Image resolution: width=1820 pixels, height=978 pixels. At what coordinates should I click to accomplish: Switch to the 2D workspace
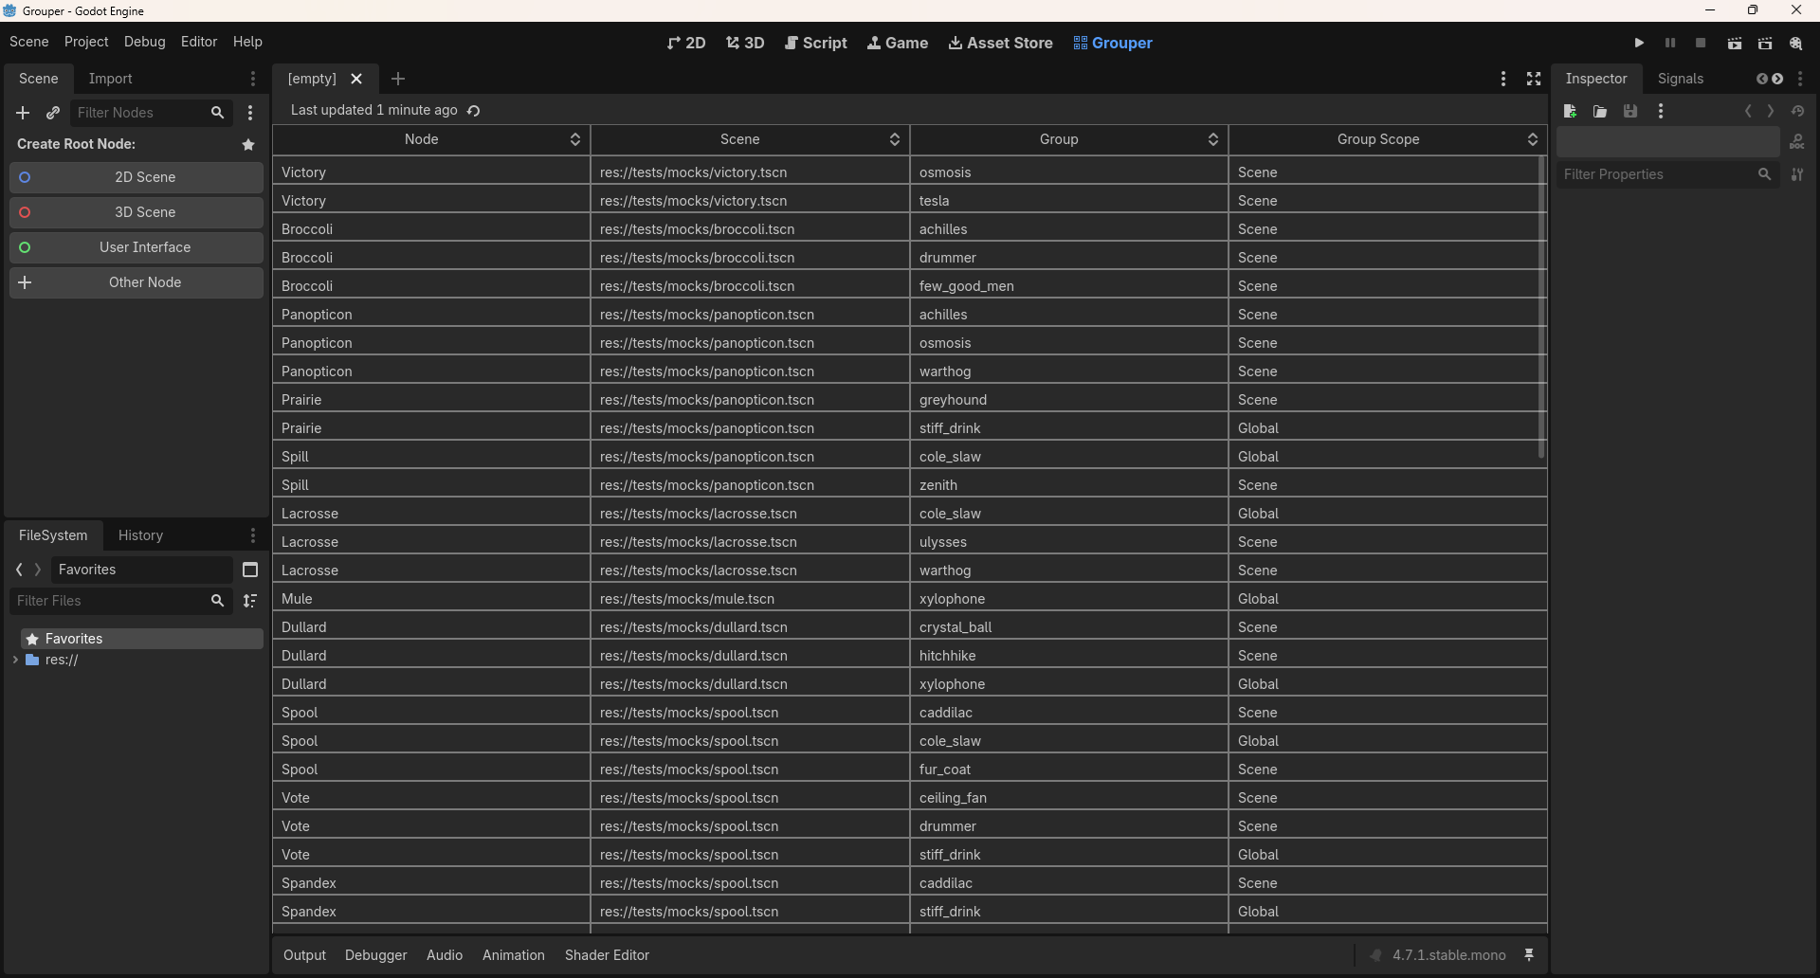[686, 43]
